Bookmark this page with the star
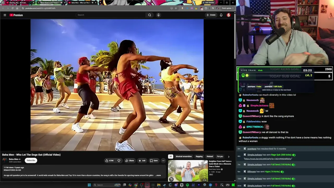This screenshot has height=188, width=334. 176,8
